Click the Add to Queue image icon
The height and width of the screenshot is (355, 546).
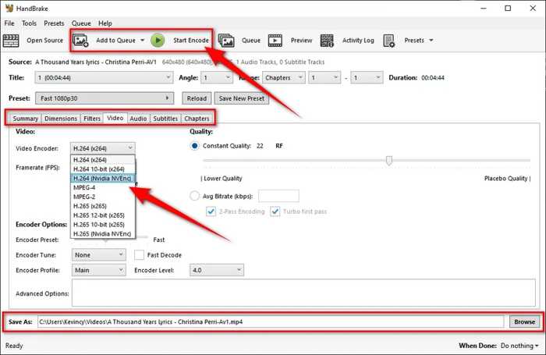click(81, 41)
